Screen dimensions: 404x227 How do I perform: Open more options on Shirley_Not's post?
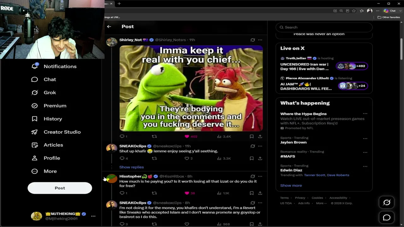pos(260,40)
